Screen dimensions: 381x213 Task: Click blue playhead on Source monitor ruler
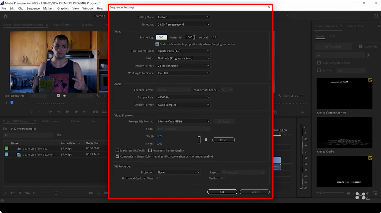pyautogui.click(x=12, y=102)
